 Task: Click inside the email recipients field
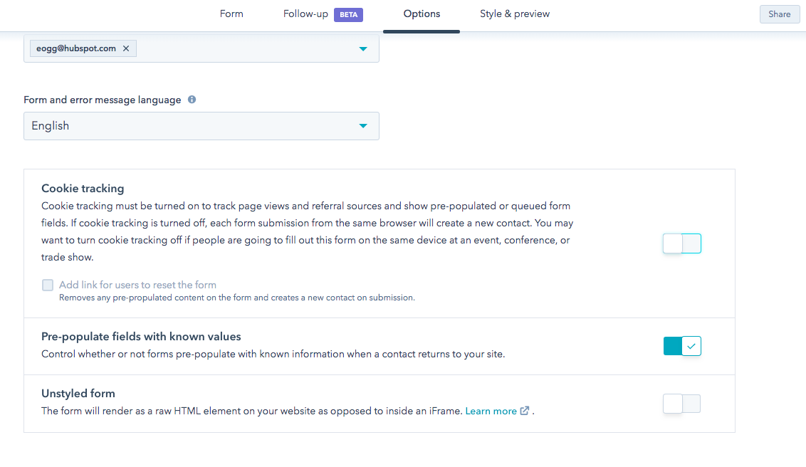(x=201, y=49)
